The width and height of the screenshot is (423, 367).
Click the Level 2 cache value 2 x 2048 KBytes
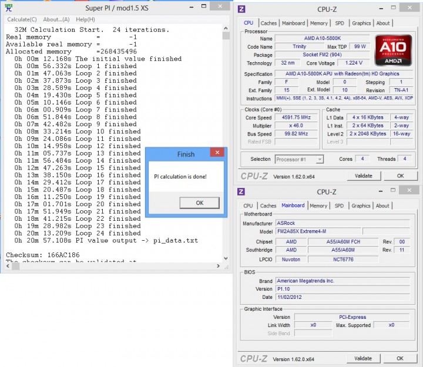368,133
